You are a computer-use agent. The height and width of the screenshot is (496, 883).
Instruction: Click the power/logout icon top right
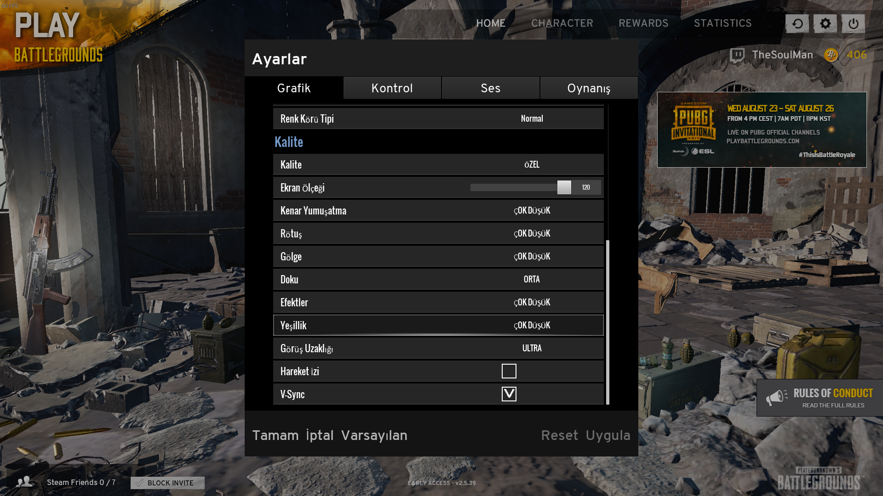click(853, 23)
